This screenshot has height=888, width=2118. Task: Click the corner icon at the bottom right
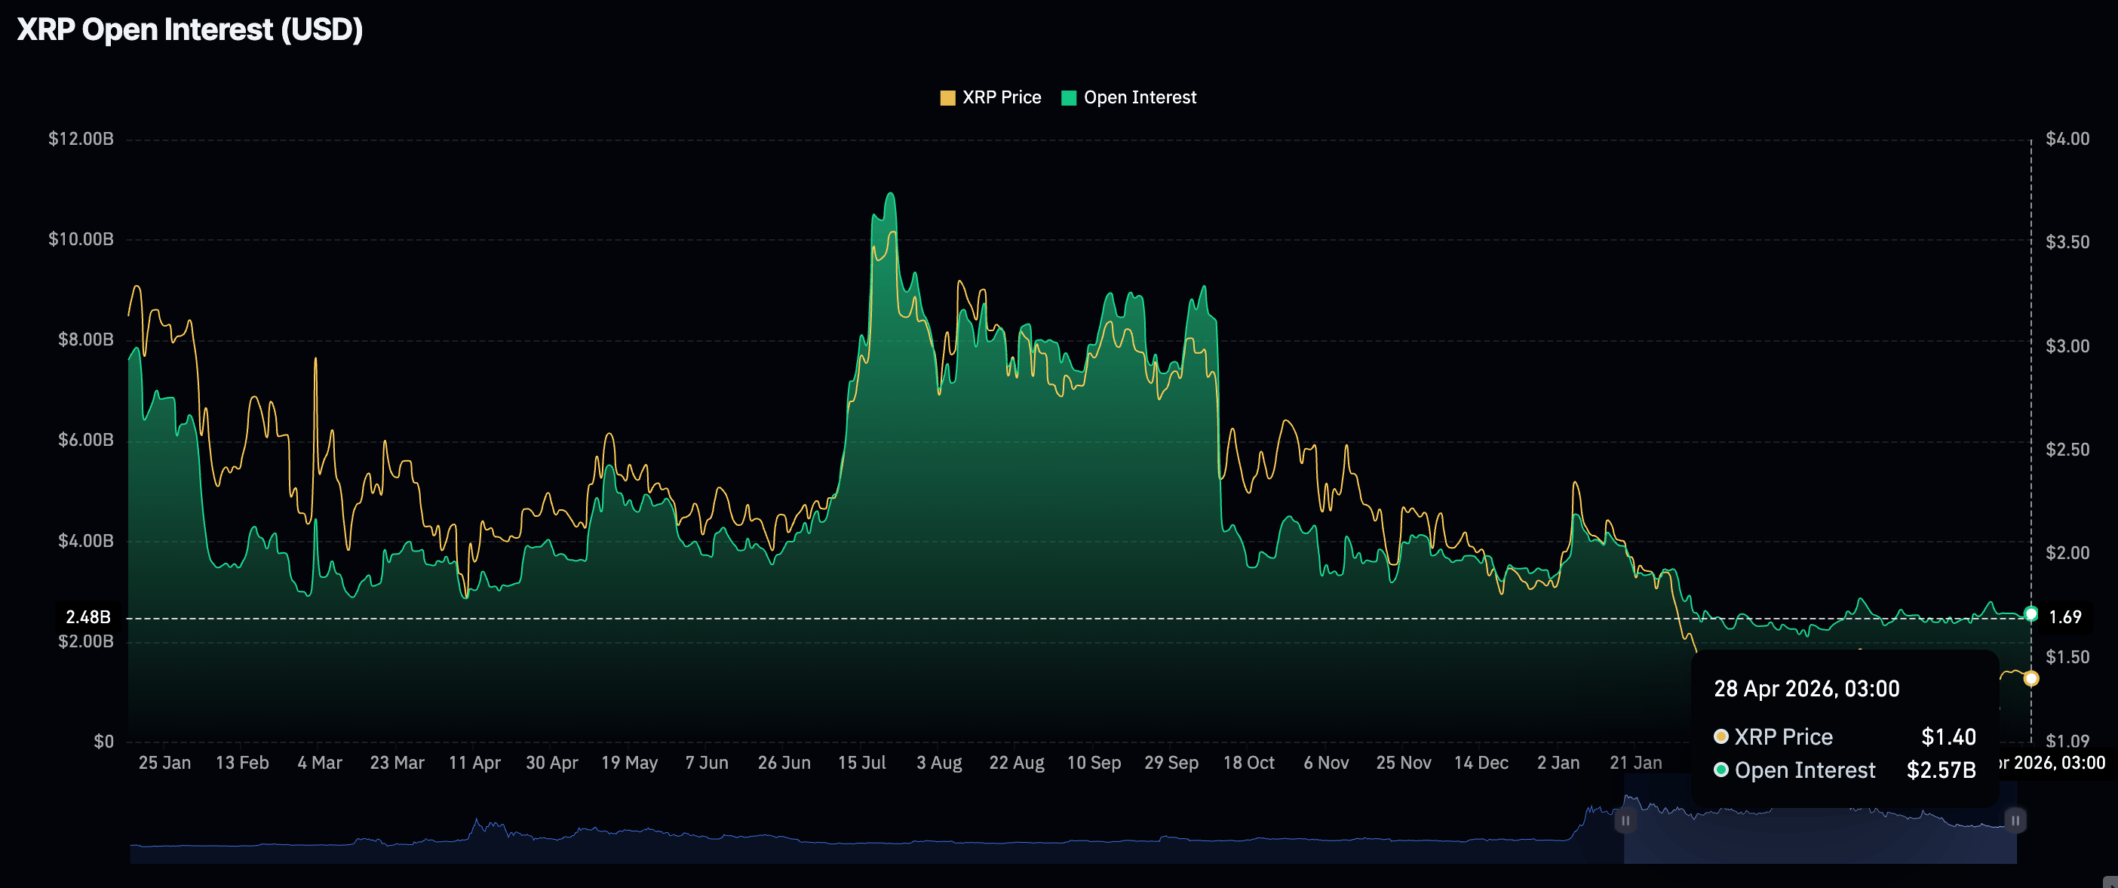tap(2110, 881)
